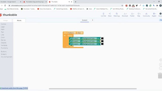Open Button1 dropdown in when block
Viewport: 162px width, 91px height.
tap(72, 33)
